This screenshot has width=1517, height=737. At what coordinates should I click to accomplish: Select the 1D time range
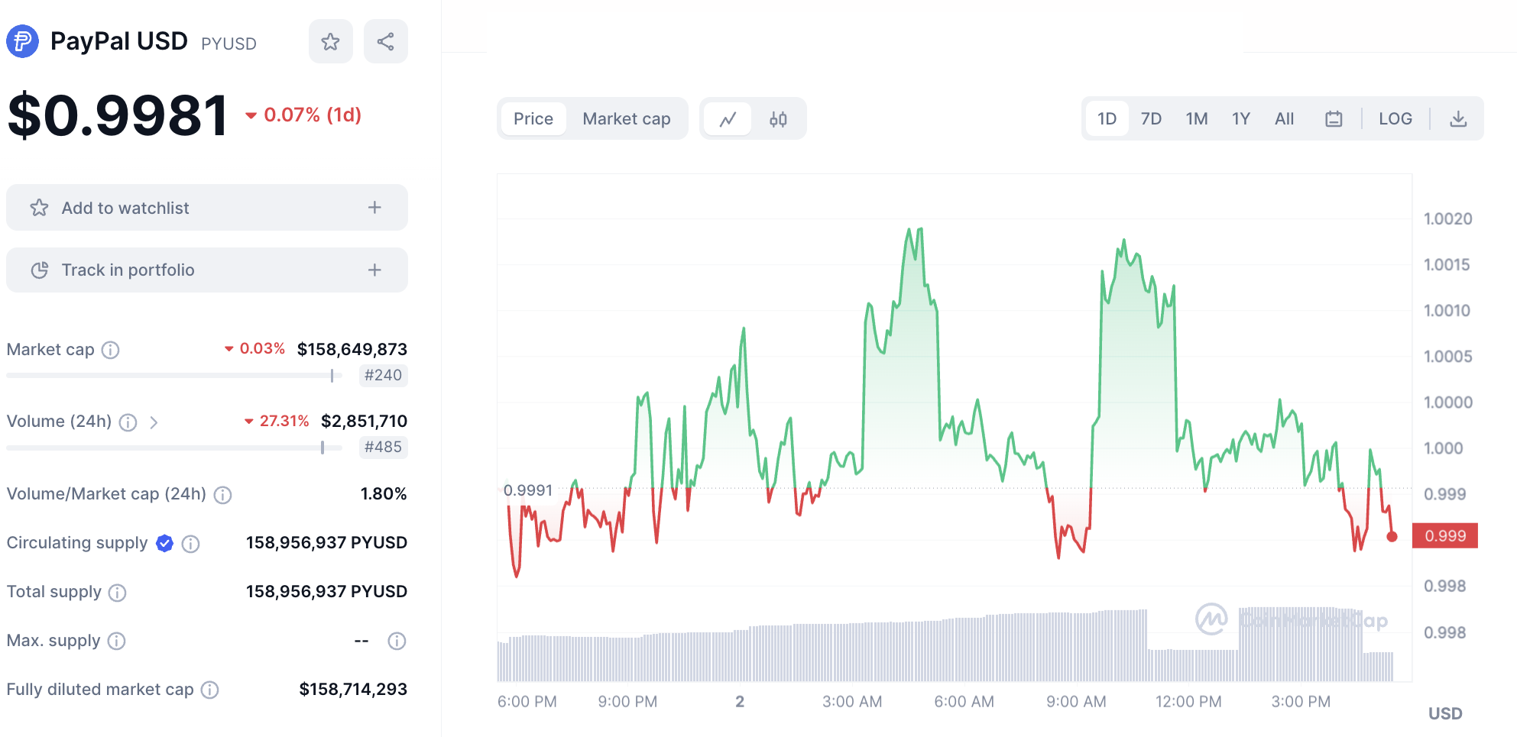pos(1107,119)
